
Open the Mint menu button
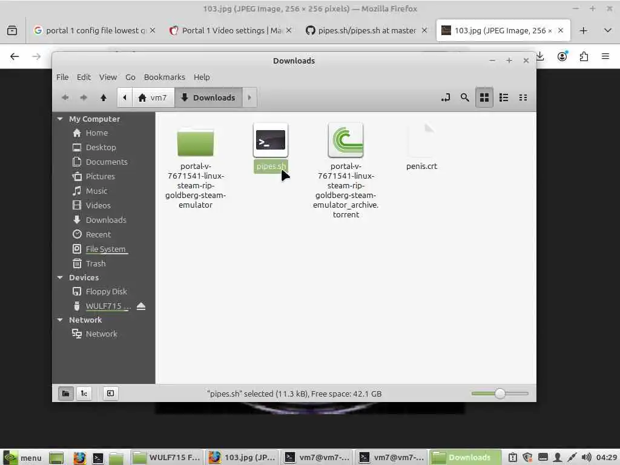[x=22, y=458]
